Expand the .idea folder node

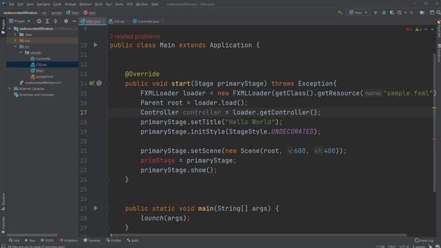click(15, 34)
